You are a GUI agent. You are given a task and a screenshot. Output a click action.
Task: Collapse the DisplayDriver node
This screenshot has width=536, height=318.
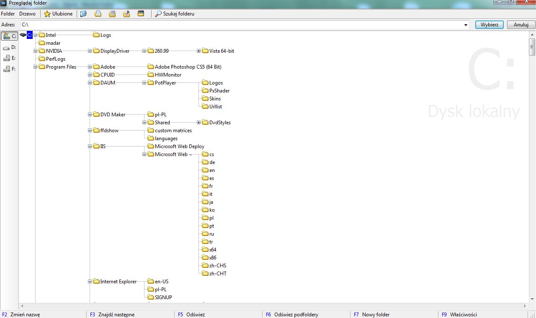point(90,51)
